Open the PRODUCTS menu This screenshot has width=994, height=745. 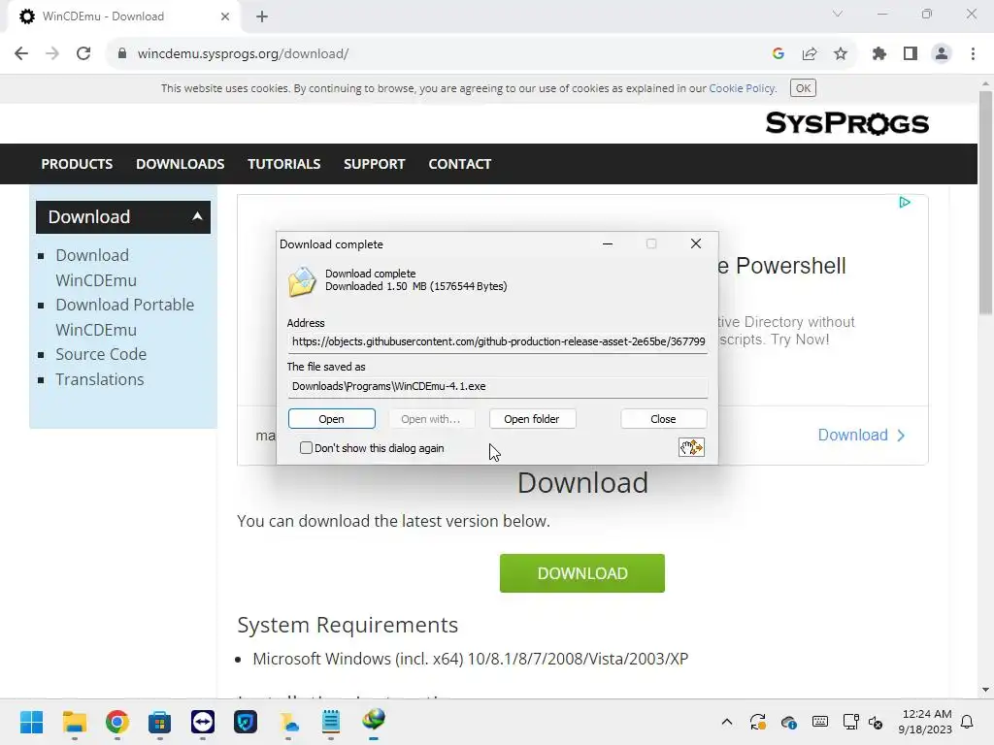click(x=77, y=164)
